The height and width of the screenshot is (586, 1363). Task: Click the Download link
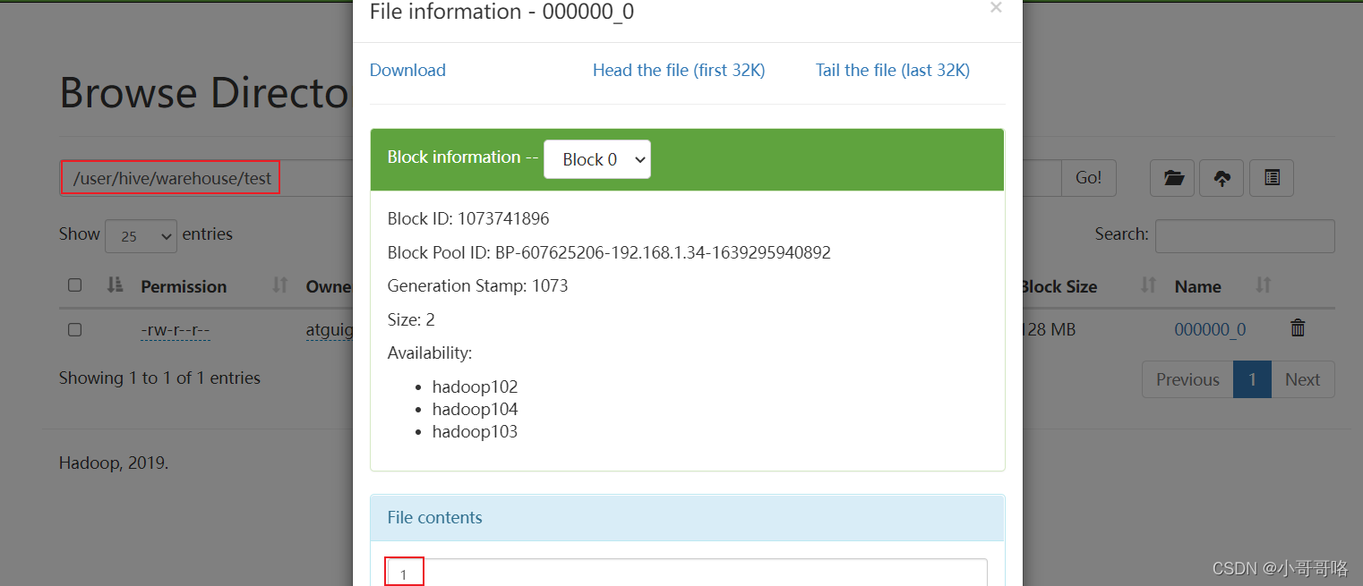tap(407, 70)
